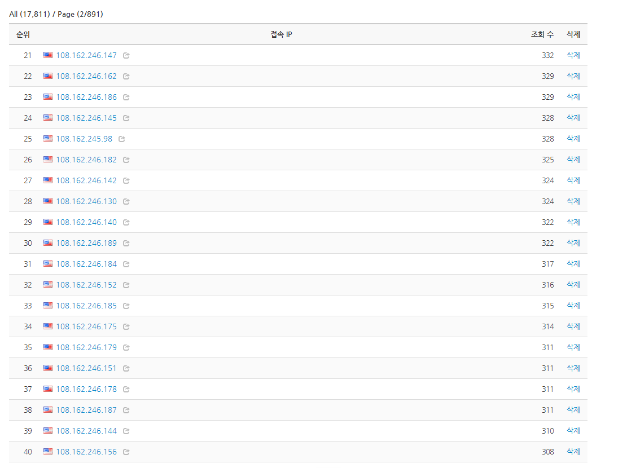
Task: Click US flag icon in rank 37 row
Action: pyautogui.click(x=48, y=389)
